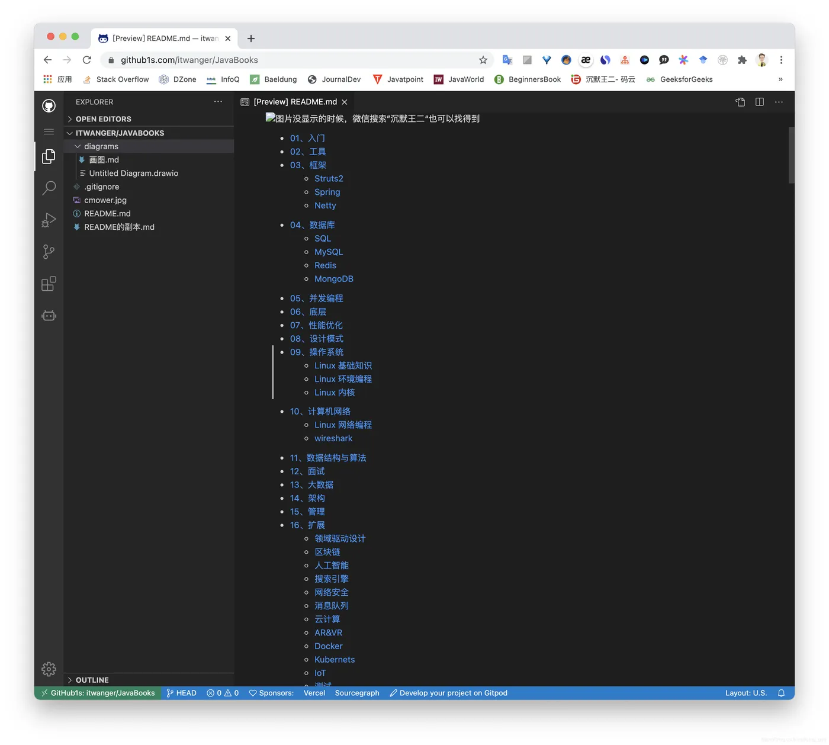Click the notifications bell in status bar
Viewport: 829px width, 745px height.
781,693
